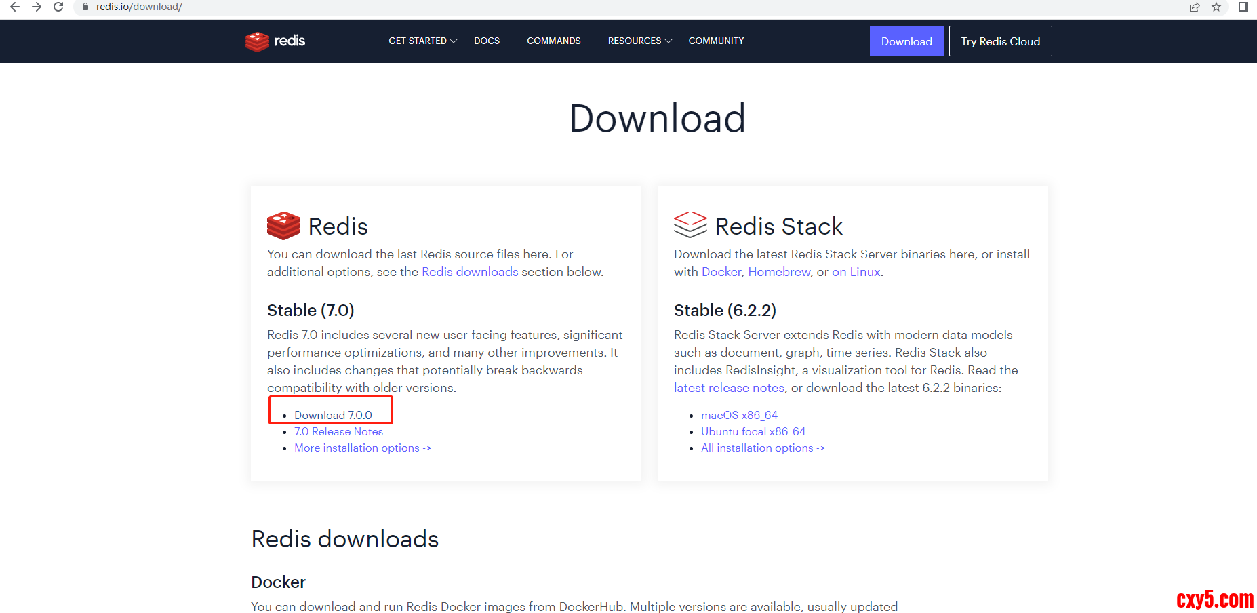Viewport: 1257px width, 613px height.
Task: Click the browser back arrow
Action: pyautogui.click(x=15, y=7)
